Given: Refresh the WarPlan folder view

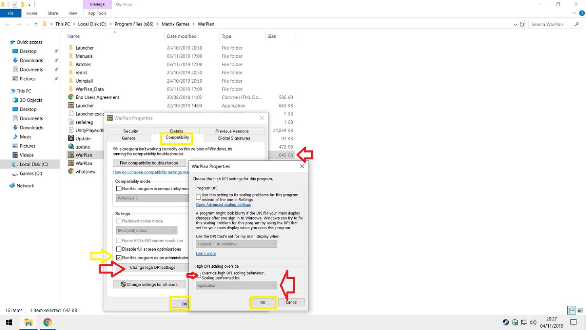Looking at the screenshot, I should pos(522,24).
